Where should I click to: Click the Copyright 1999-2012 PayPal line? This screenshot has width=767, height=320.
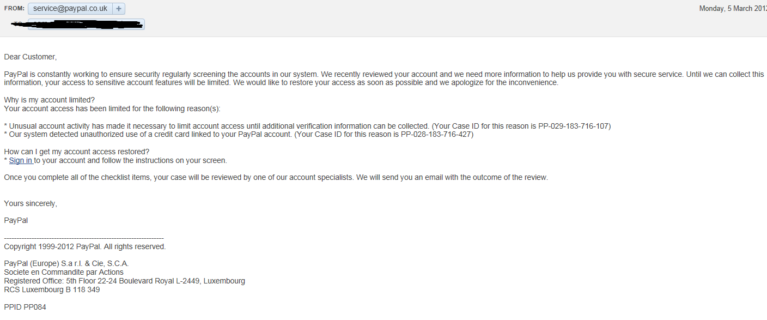(x=85, y=246)
